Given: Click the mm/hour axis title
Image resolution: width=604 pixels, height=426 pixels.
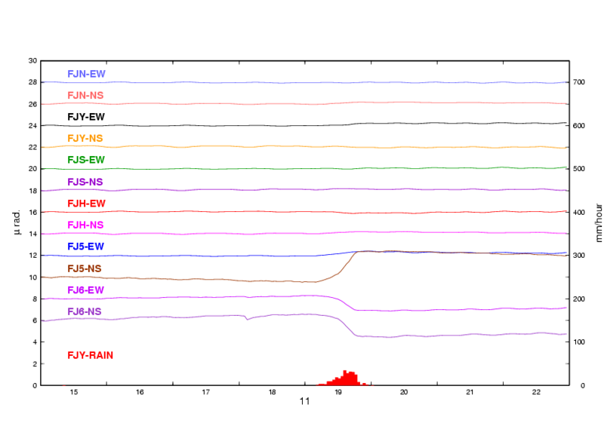Looking at the screenshot, I should click(x=599, y=223).
